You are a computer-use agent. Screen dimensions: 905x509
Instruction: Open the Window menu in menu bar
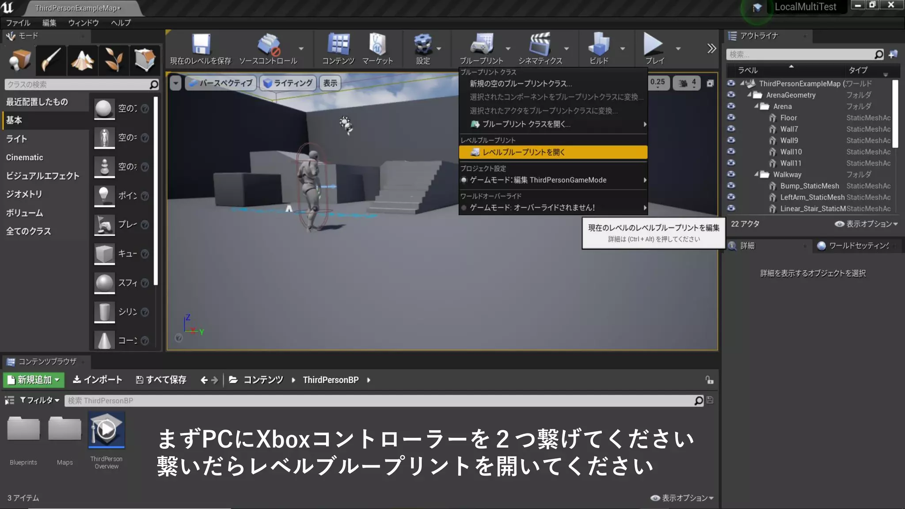[x=83, y=23]
